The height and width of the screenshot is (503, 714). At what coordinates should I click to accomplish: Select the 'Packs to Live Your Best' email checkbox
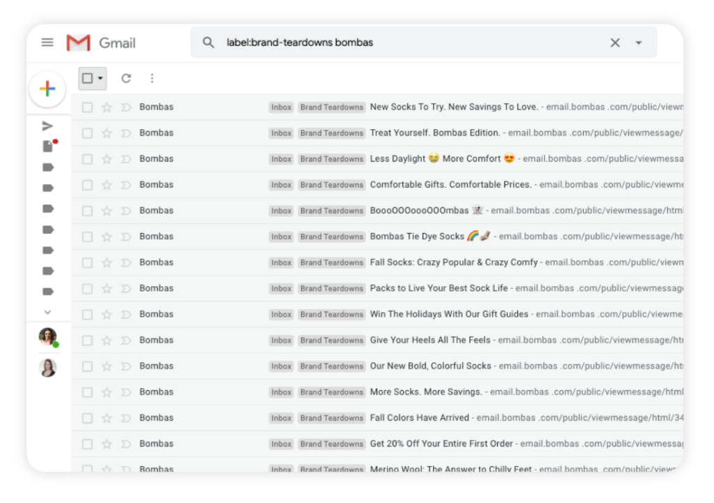pyautogui.click(x=87, y=290)
